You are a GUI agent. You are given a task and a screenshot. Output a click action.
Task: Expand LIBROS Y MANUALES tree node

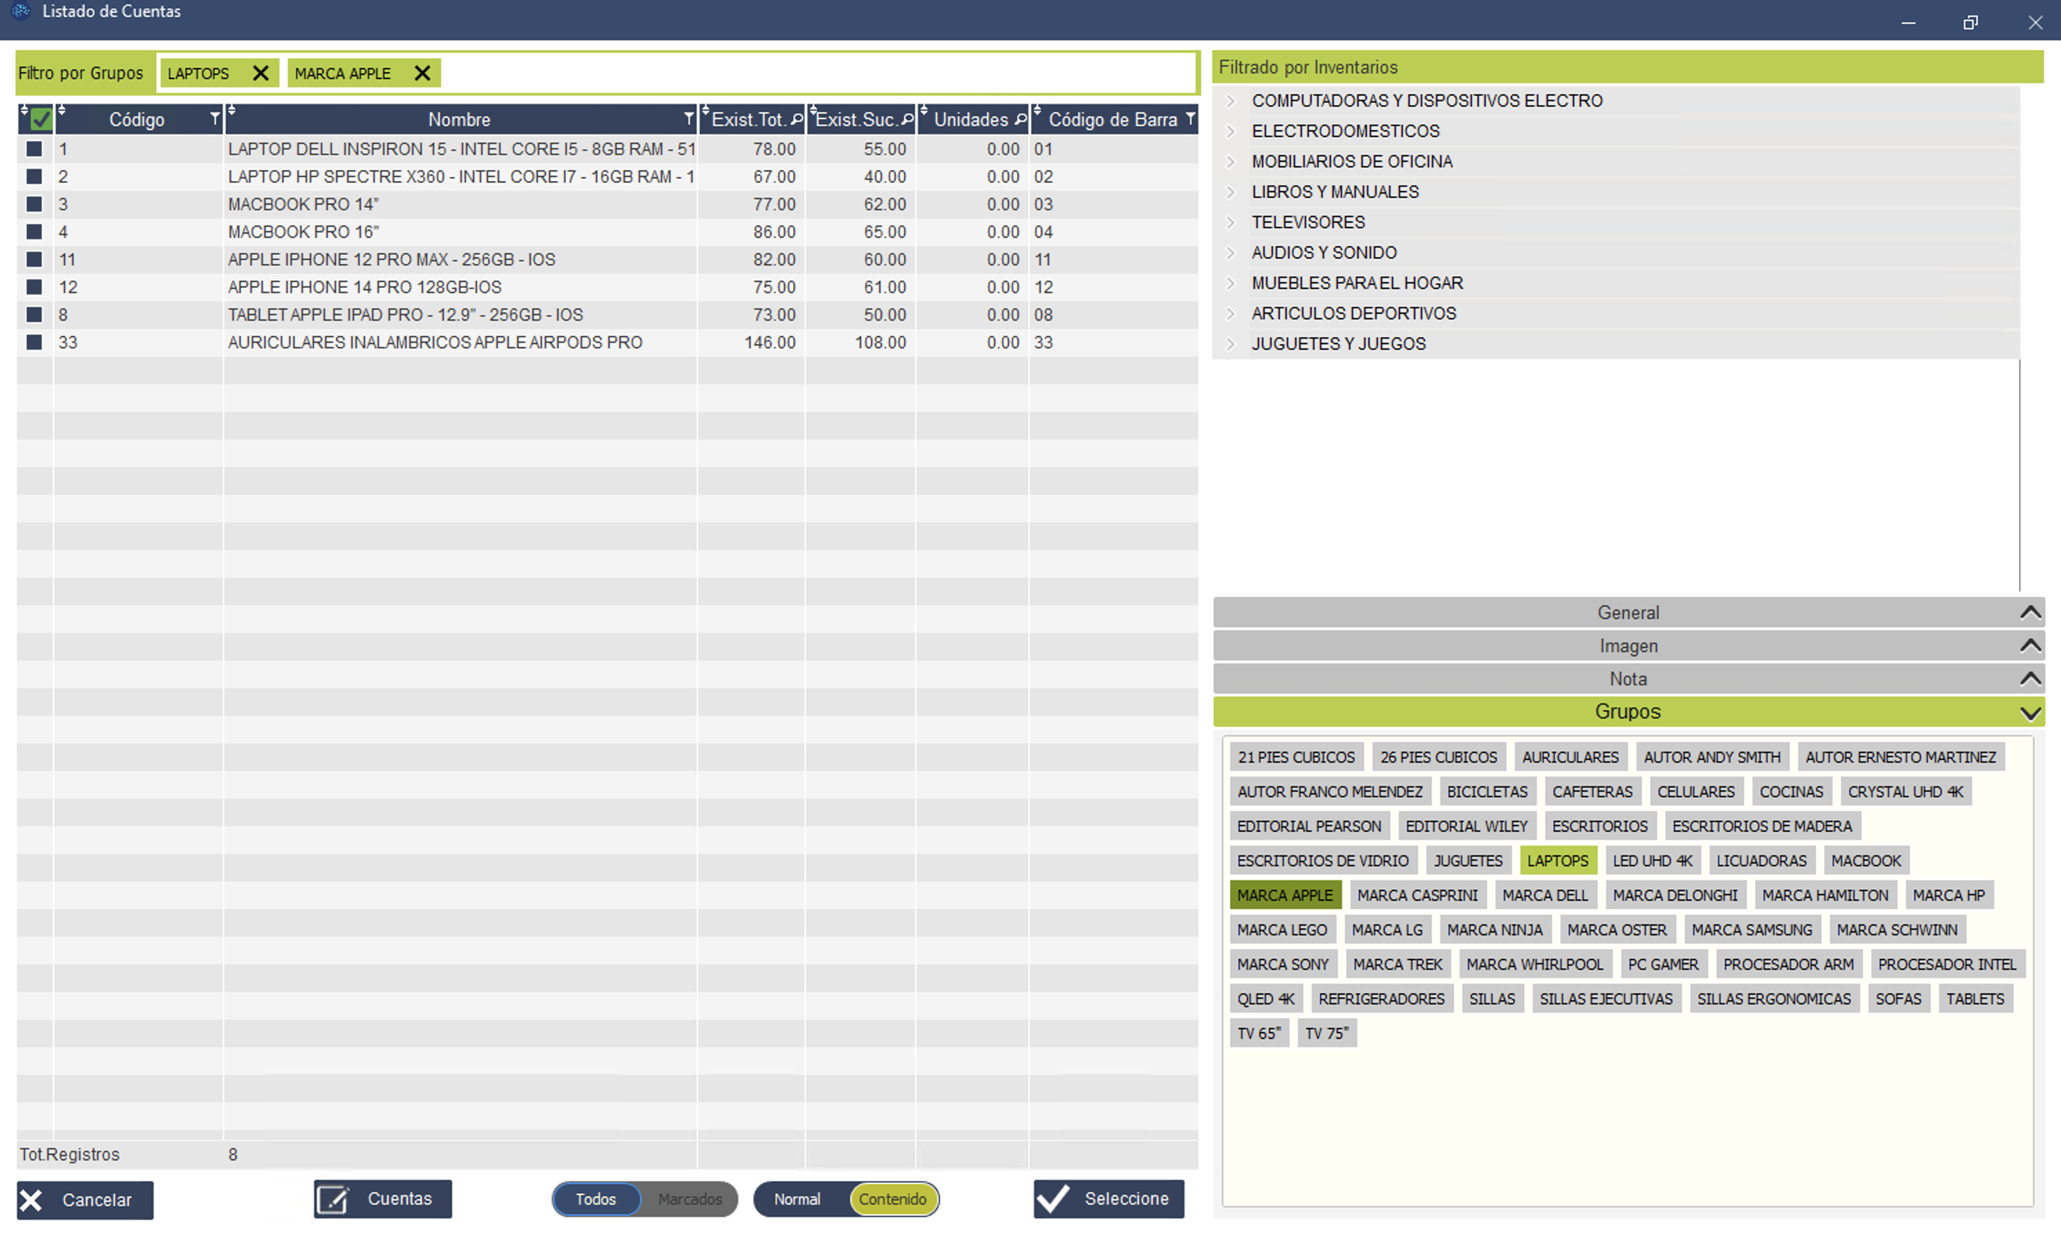pyautogui.click(x=1232, y=192)
